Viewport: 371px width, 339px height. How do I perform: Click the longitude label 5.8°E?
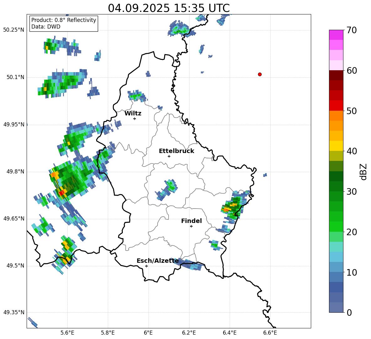[x=108, y=333]
